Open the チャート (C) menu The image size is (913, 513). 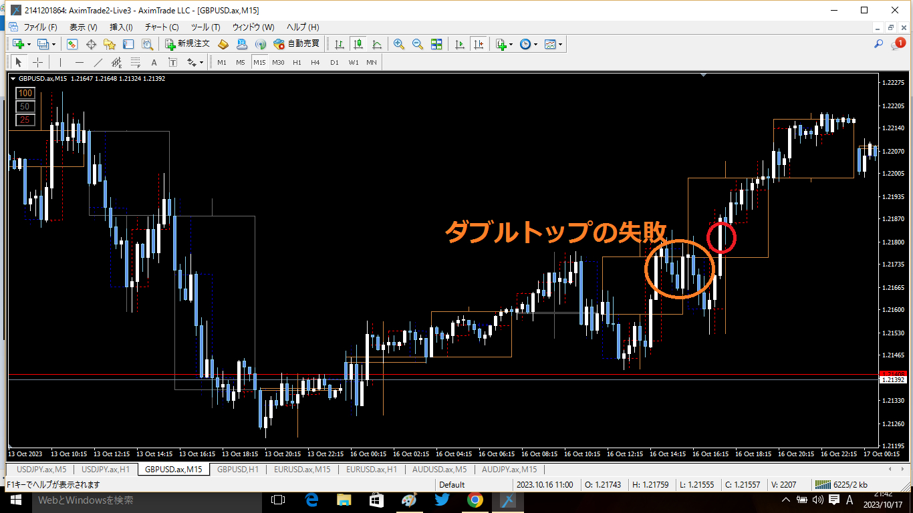pos(162,27)
